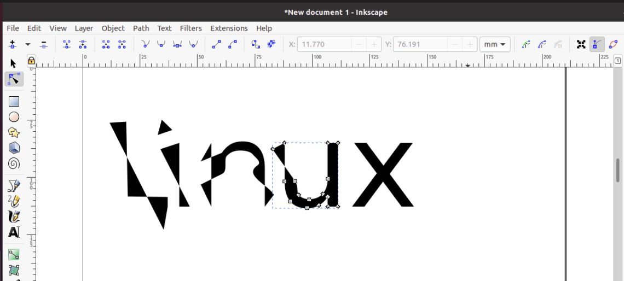Click Join endnodes with new segment
Image resolution: width=624 pixels, height=281 pixels.
[x=106, y=44]
